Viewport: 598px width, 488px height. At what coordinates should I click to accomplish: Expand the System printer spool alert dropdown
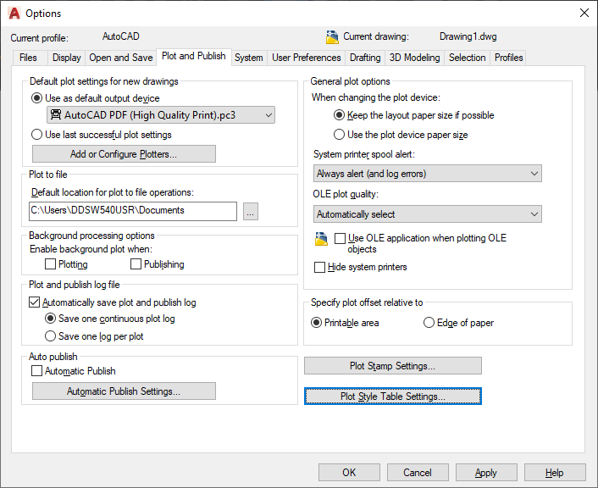tap(427, 174)
